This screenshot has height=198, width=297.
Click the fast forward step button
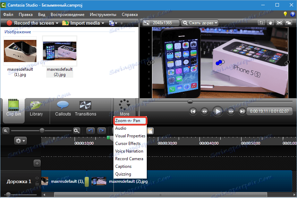(x=231, y=111)
